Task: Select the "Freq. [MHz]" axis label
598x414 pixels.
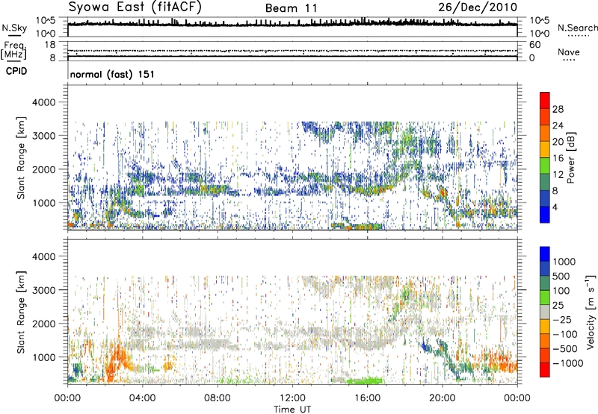Action: [x=13, y=50]
